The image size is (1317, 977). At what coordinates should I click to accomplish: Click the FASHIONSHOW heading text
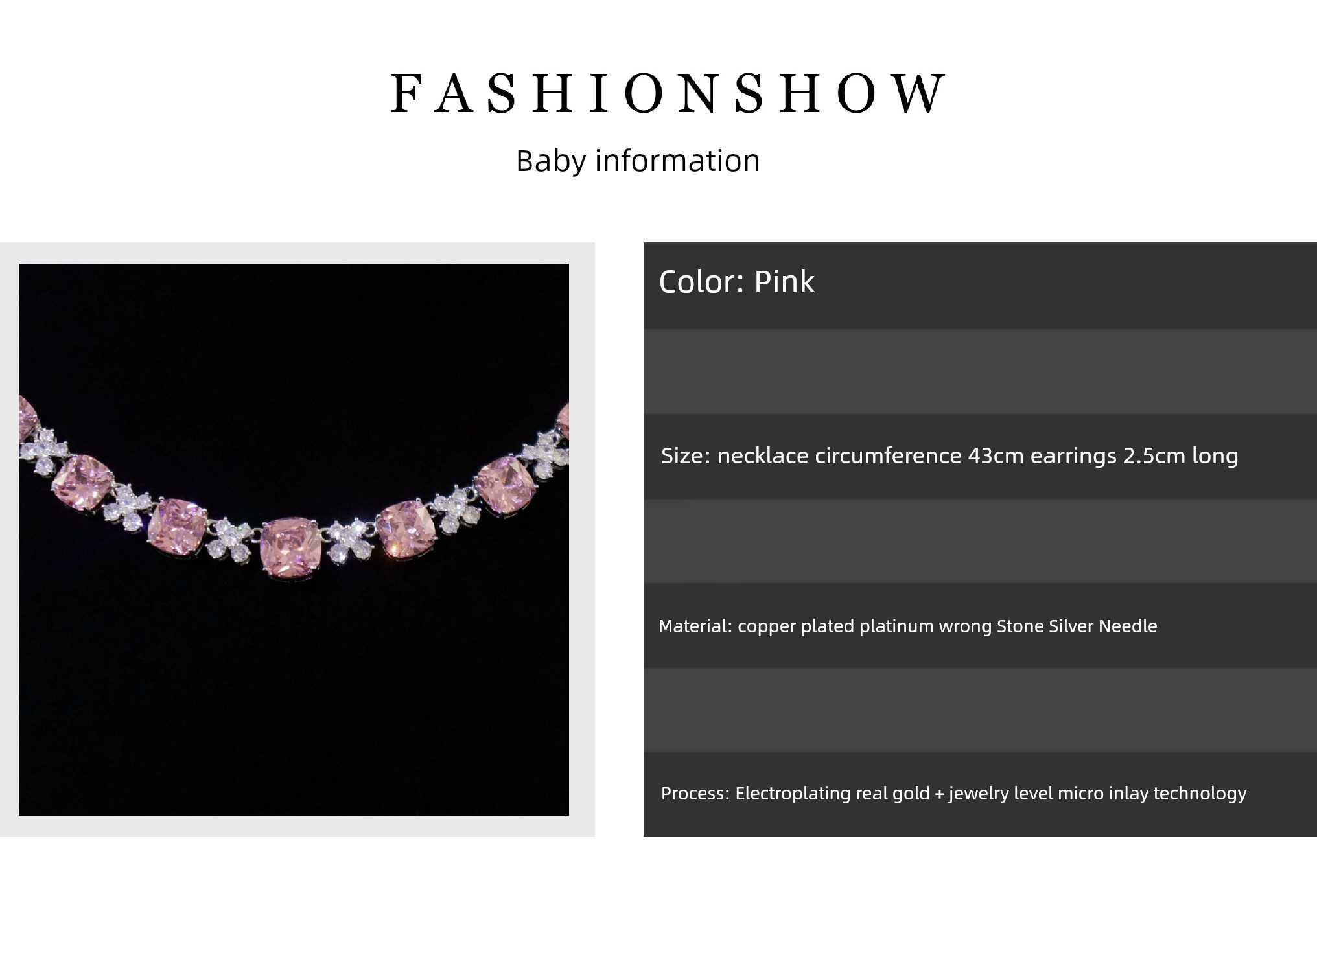[x=668, y=93]
